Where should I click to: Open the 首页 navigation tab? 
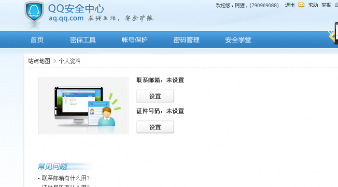click(37, 40)
